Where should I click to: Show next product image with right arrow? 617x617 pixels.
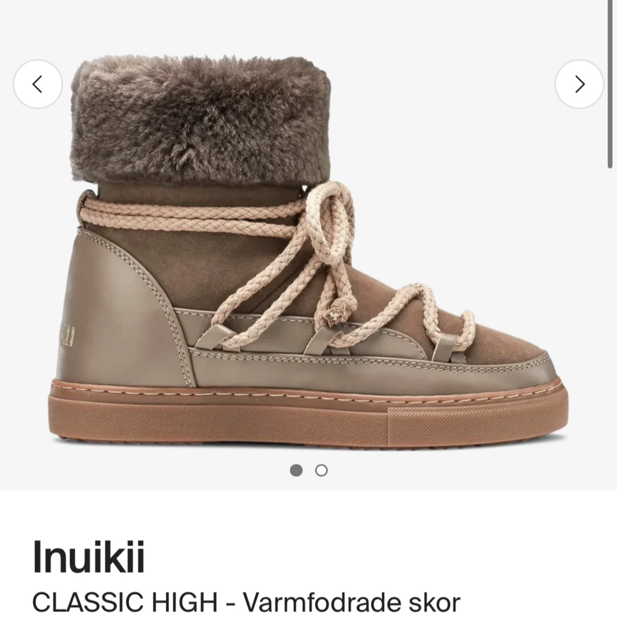tap(579, 84)
